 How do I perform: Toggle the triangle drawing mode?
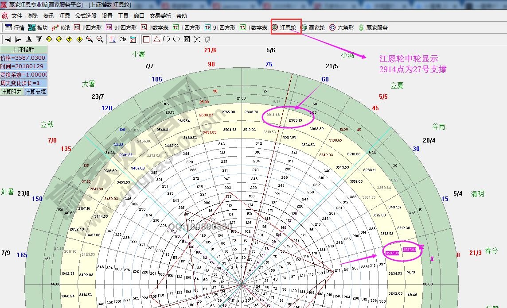(158, 39)
